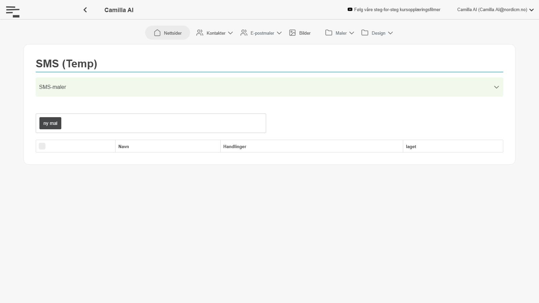Expand the Maler dropdown chevron
The height and width of the screenshot is (303, 539).
(352, 33)
